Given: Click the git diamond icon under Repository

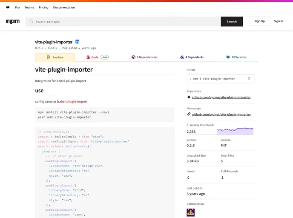Looking at the screenshot, I should (x=189, y=97).
